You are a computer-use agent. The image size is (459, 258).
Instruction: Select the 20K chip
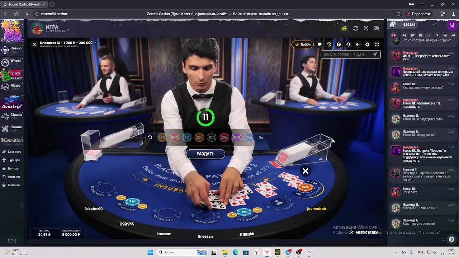224,137
